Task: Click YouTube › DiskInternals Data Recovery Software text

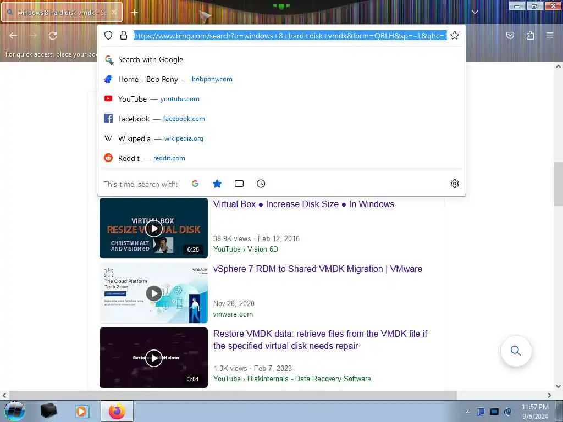Action: coord(292,379)
